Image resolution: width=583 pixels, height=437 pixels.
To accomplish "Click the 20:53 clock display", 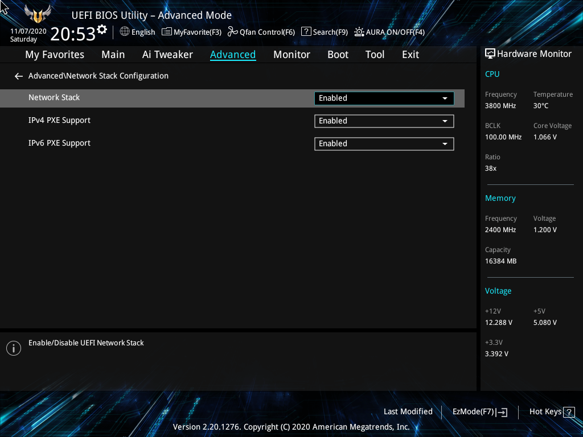I will point(73,34).
